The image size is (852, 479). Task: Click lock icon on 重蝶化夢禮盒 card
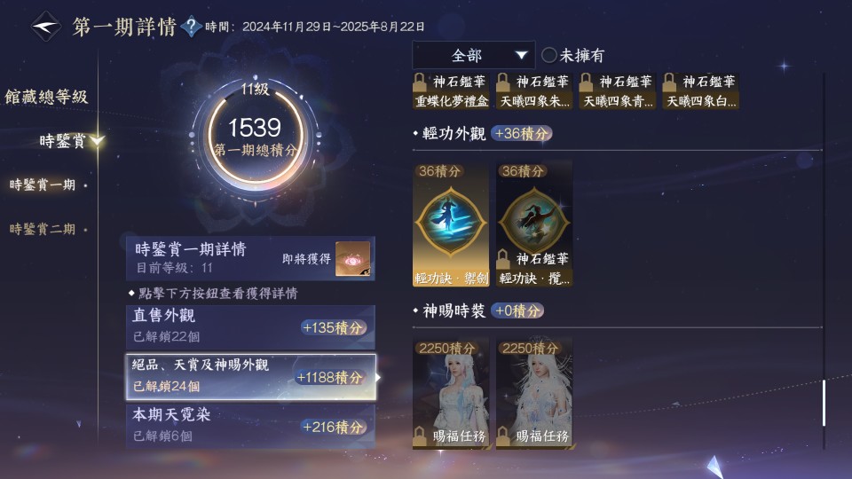420,82
